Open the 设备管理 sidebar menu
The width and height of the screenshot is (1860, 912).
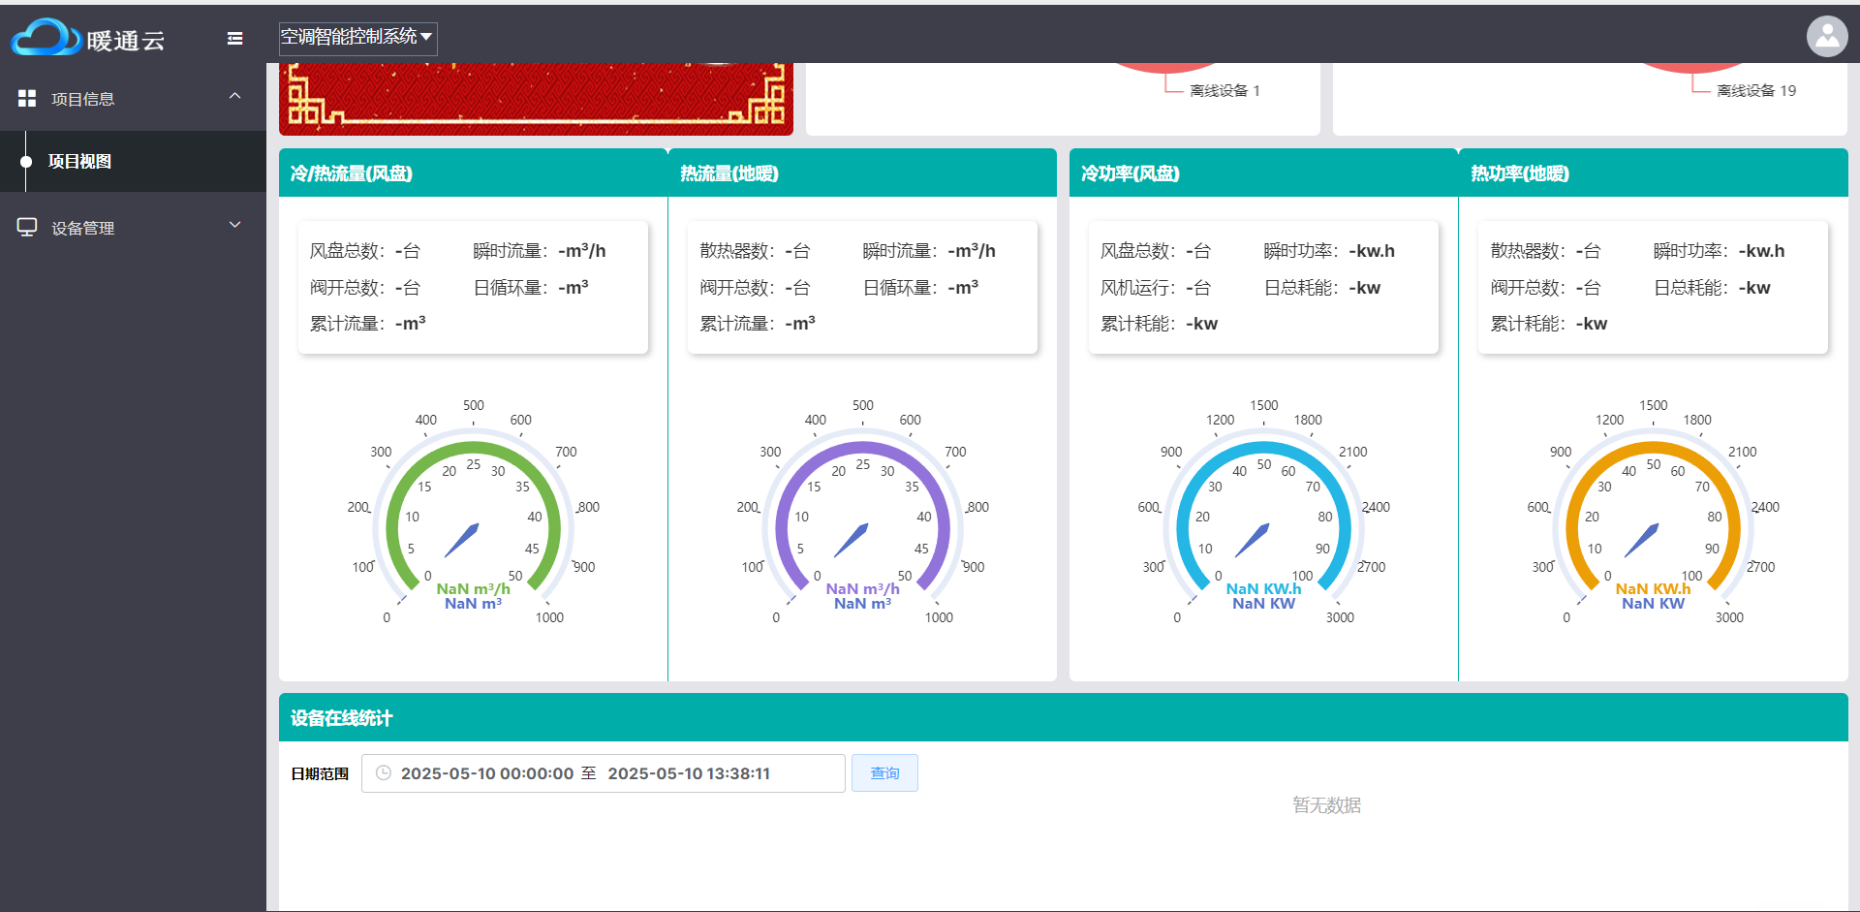tap(133, 227)
